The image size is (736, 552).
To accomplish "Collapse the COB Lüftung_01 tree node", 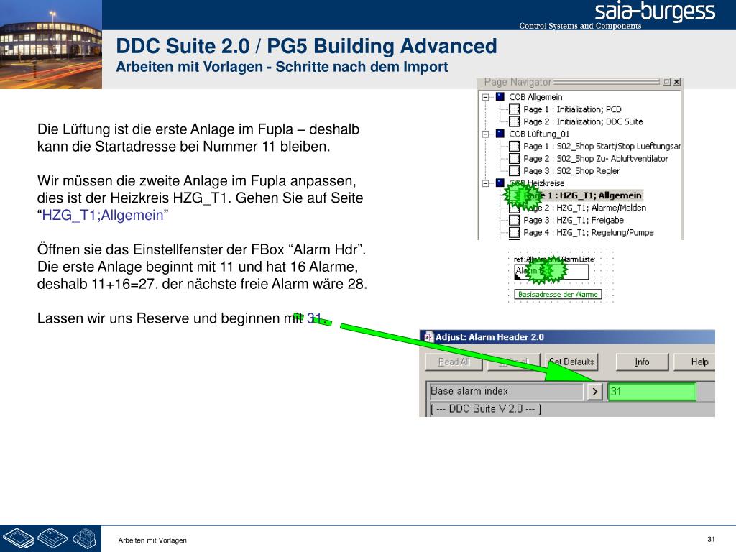I will coord(485,134).
